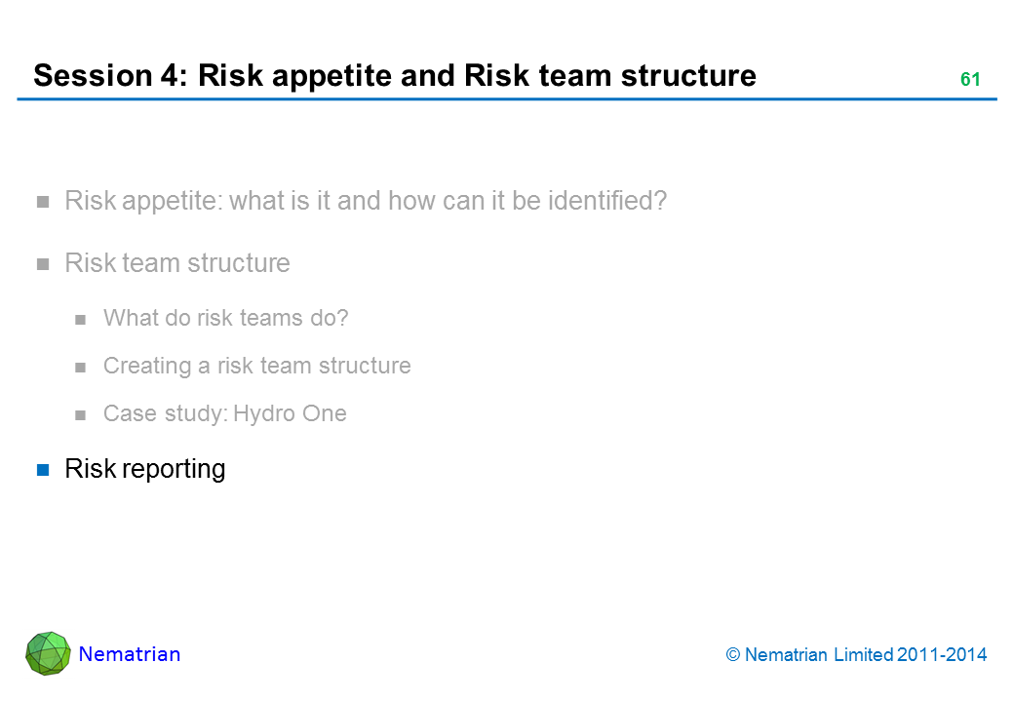The width and height of the screenshot is (1014, 702).
Task: Click the bullet marker beside Risk reporting
Action: (x=43, y=470)
